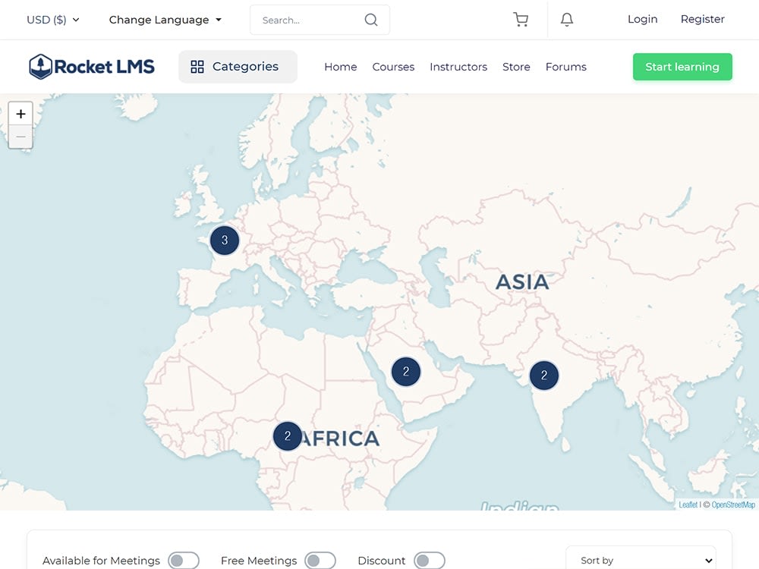The image size is (759, 569).
Task: Expand the Change Language menu
Action: (x=165, y=19)
